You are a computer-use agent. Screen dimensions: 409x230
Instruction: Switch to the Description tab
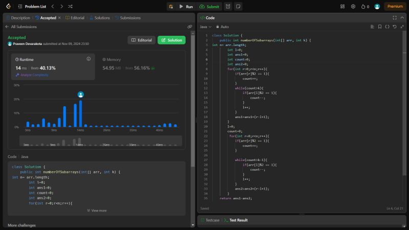18,17
